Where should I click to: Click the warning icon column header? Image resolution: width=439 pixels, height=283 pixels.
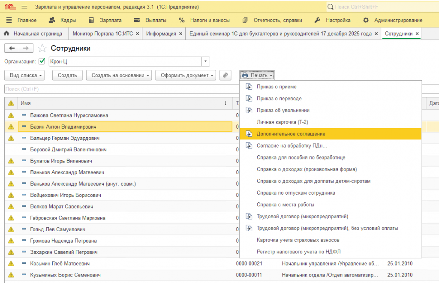pos(11,103)
